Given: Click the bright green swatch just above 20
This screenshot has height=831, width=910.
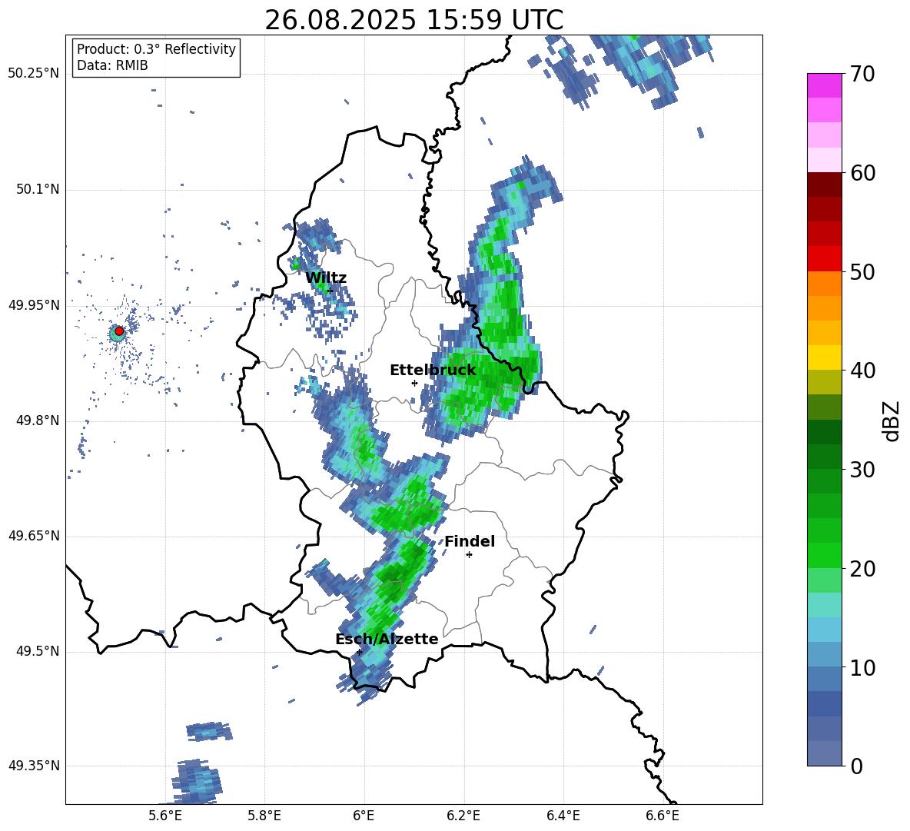Looking at the screenshot, I should tap(824, 555).
